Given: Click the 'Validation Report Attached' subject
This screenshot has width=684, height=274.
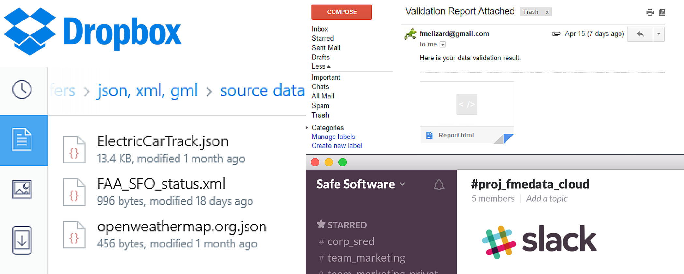Looking at the screenshot, I should click(x=460, y=11).
